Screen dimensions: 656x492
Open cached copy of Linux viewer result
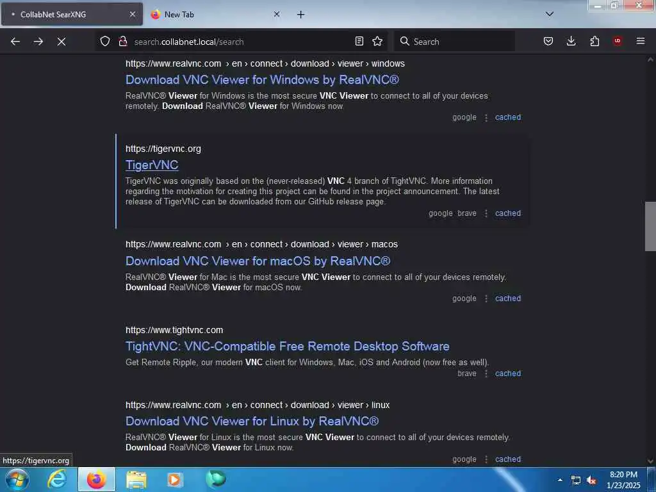tap(508, 459)
